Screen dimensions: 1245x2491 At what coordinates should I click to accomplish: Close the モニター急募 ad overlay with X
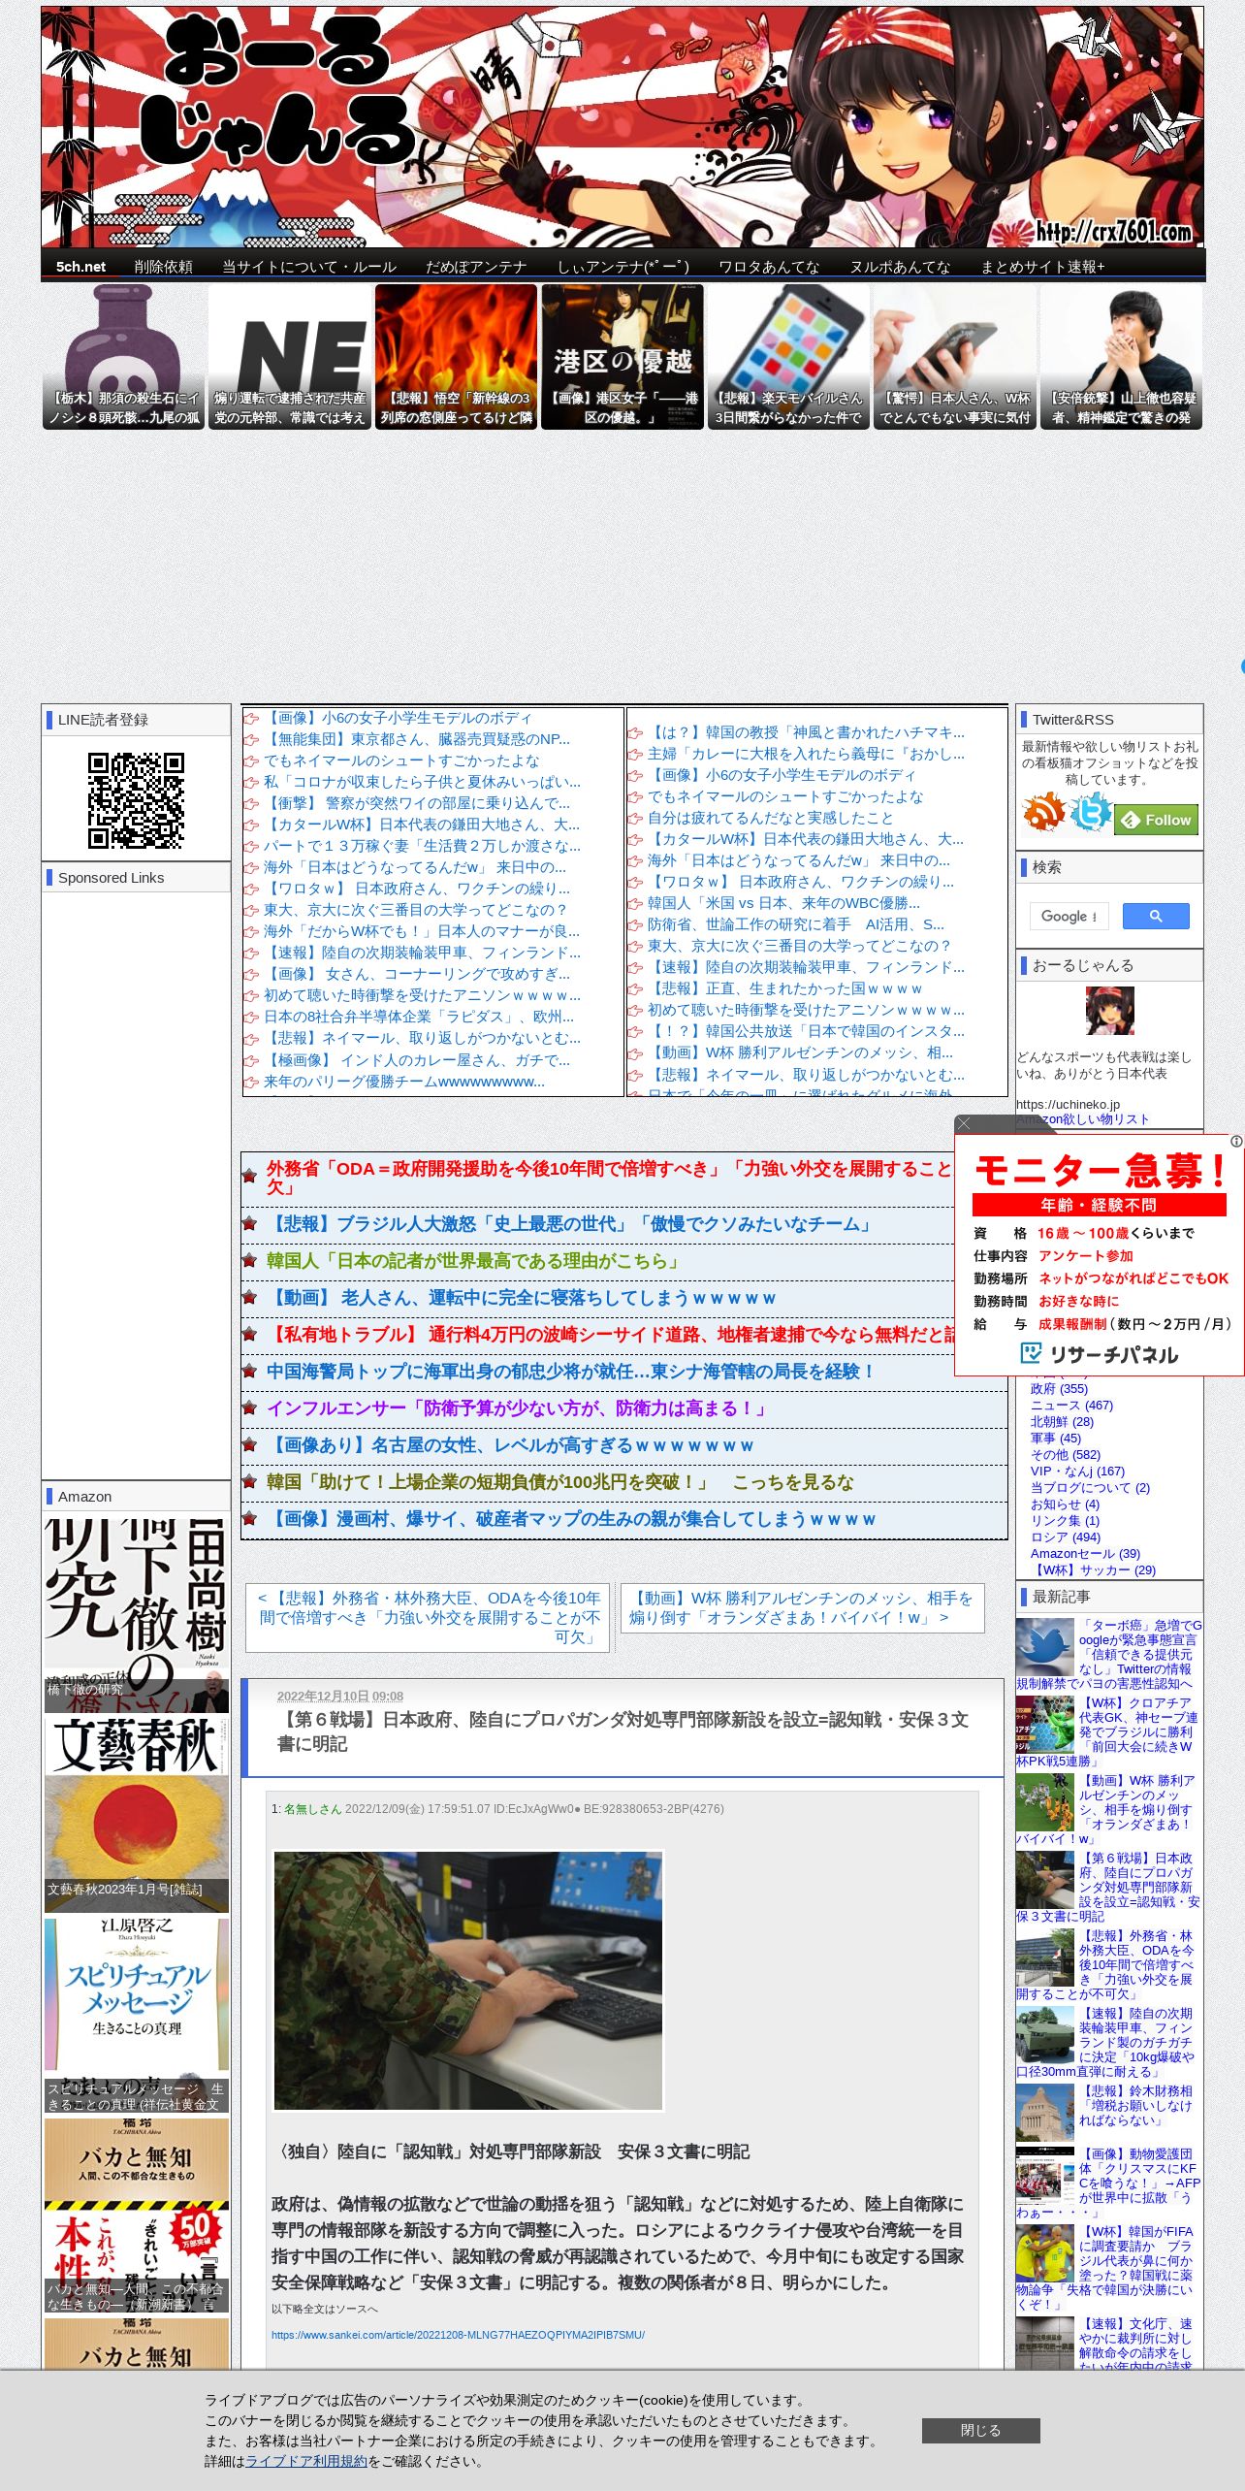[964, 1123]
